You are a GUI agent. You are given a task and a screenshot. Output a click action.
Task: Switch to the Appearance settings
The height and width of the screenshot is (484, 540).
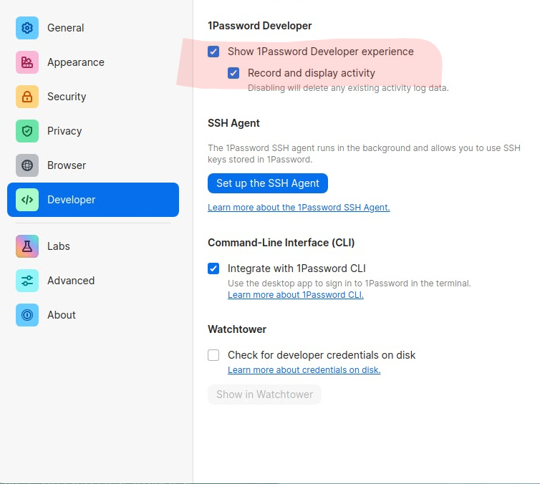tap(93, 62)
